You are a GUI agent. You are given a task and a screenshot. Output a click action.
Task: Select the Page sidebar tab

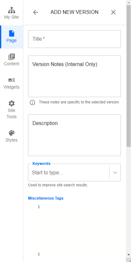point(12,37)
